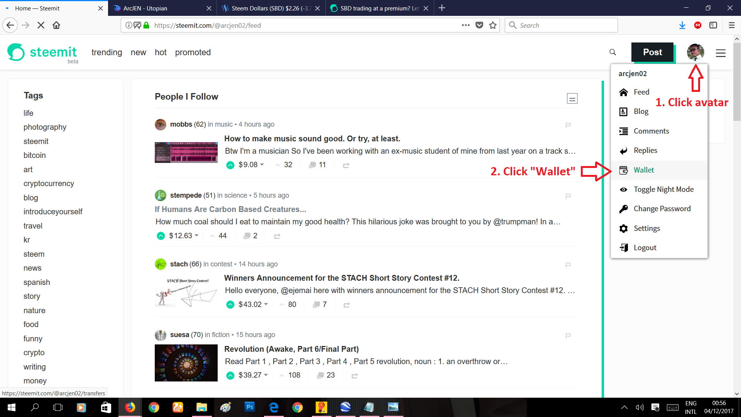Expand payout dropdown for $43.02
The height and width of the screenshot is (417, 741).
pos(266,305)
